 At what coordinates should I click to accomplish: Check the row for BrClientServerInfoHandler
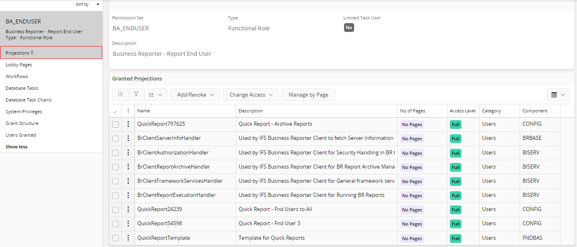(x=115, y=138)
